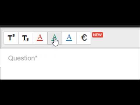
Task: Apply superscript formatting with T² button
Action: (x=11, y=38)
